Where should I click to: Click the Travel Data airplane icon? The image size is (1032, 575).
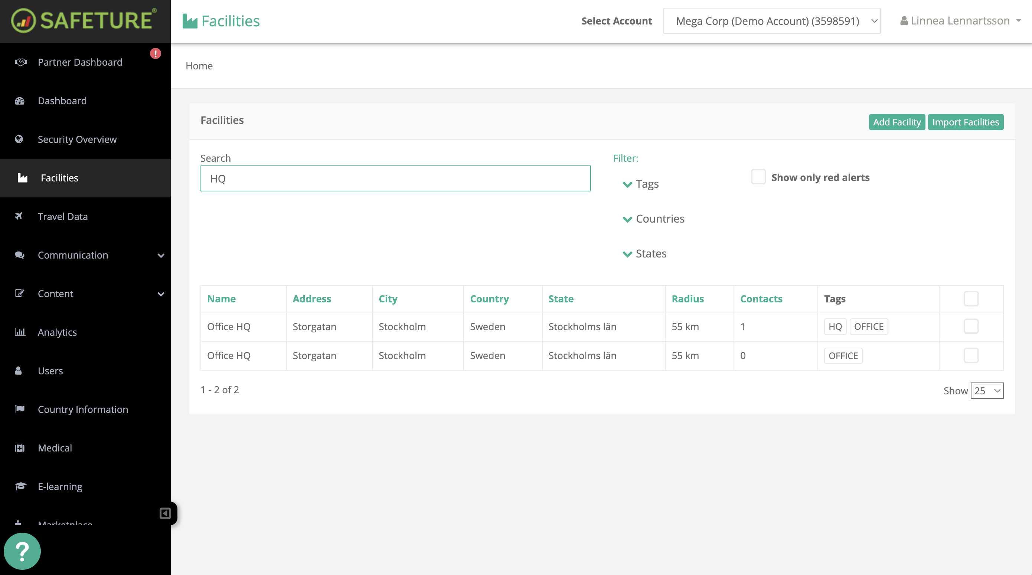pos(19,216)
